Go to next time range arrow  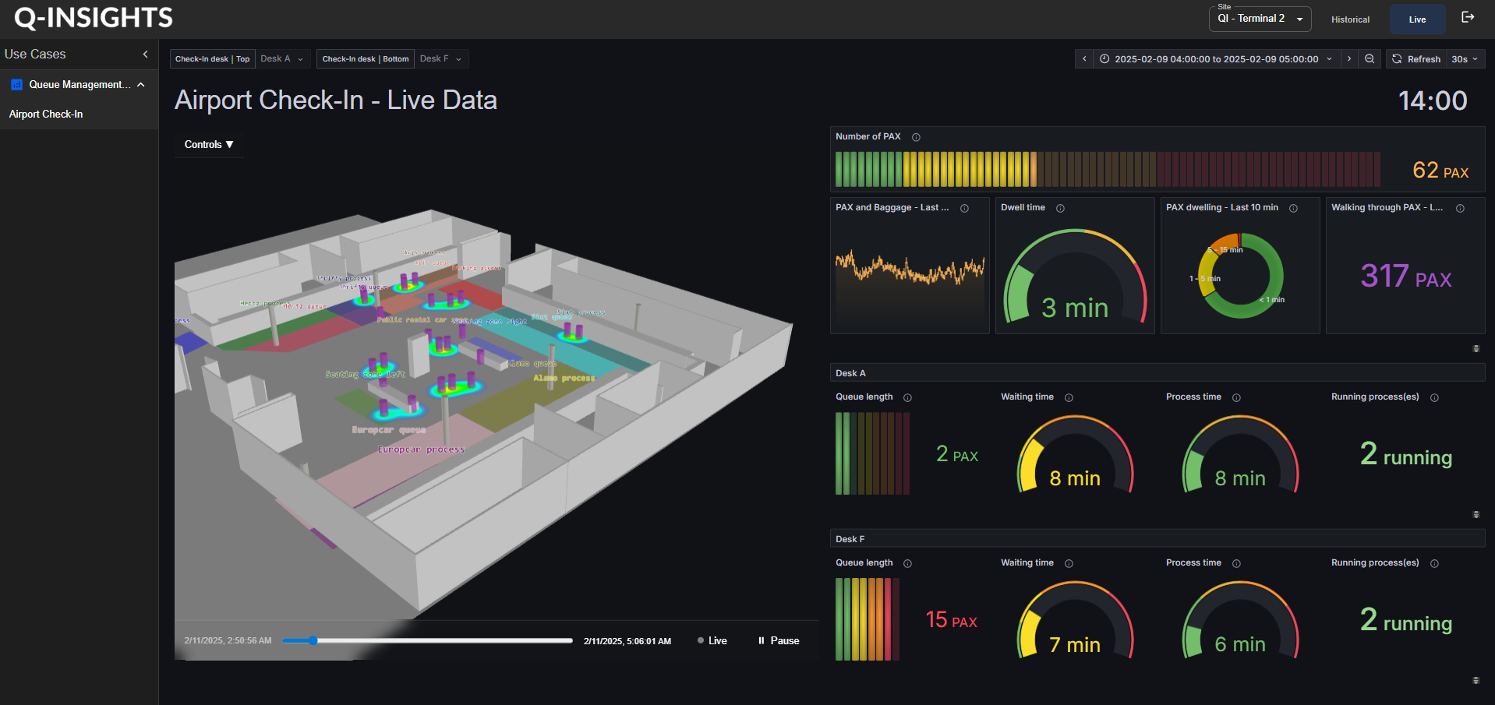coord(1349,59)
